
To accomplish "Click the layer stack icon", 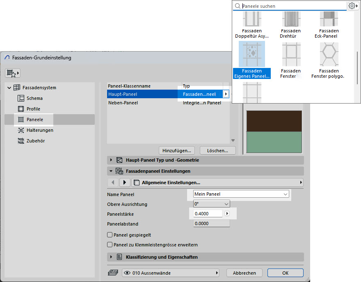I will 113,273.
